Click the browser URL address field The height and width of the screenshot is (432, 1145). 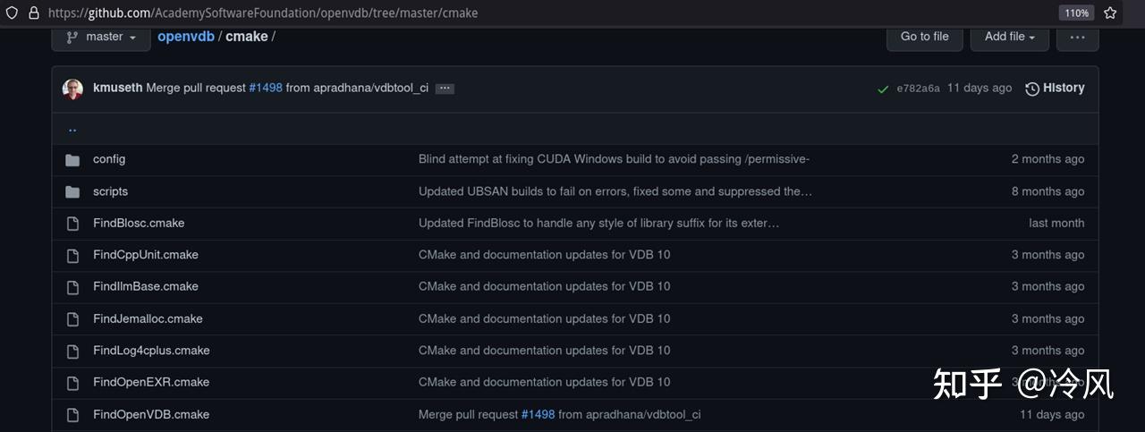coord(537,13)
